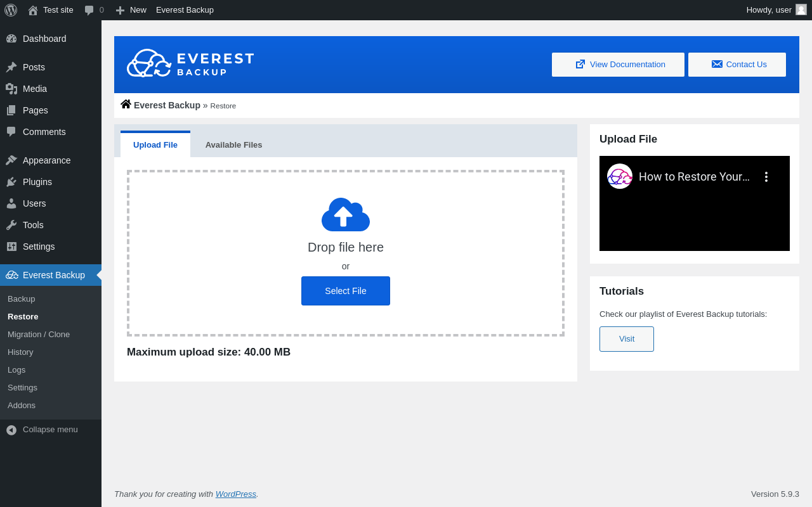Click the Everest Backup admin bar item
This screenshot has height=507, width=812.
coord(185,10)
